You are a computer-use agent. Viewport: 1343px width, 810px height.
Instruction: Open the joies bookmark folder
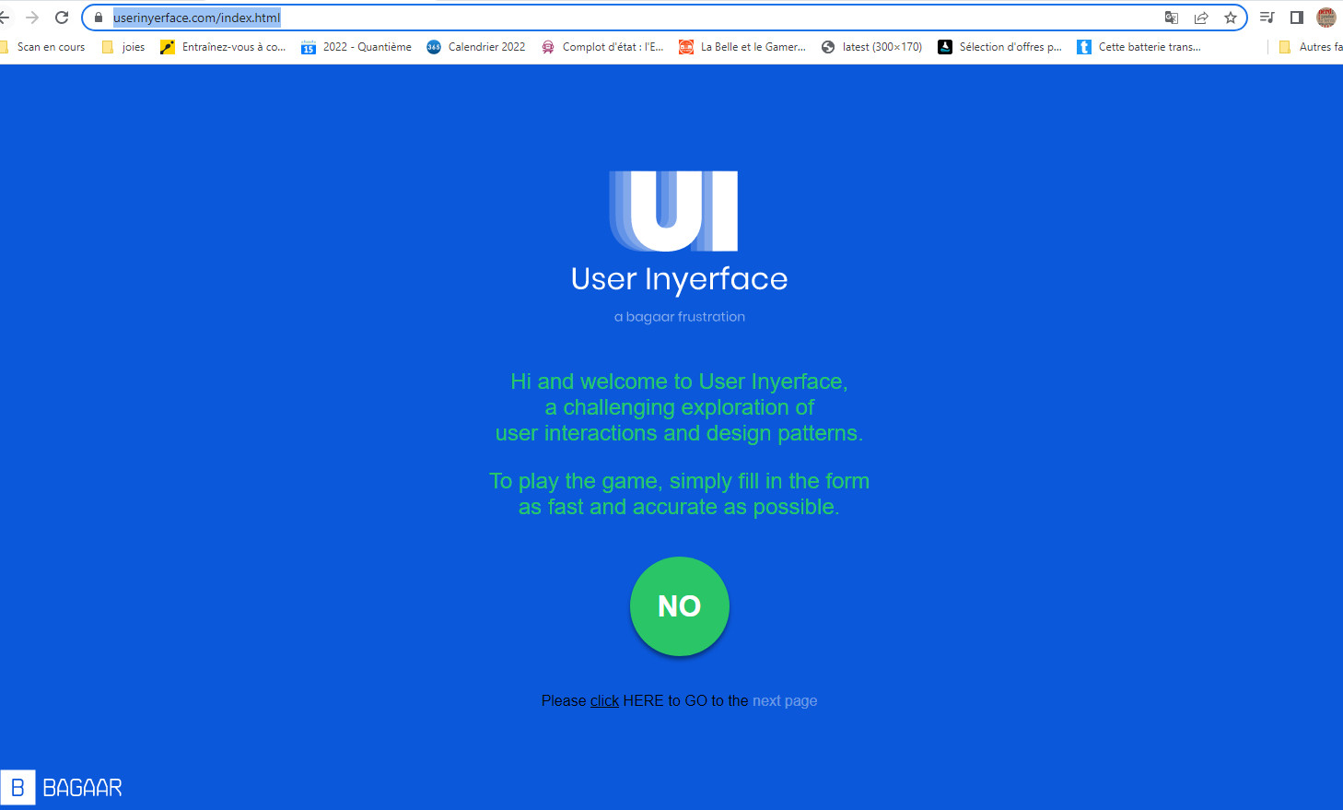[123, 47]
